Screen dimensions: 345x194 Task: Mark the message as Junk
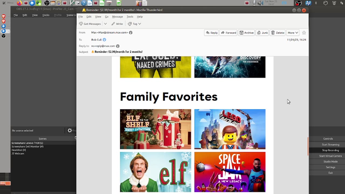coord(262,33)
